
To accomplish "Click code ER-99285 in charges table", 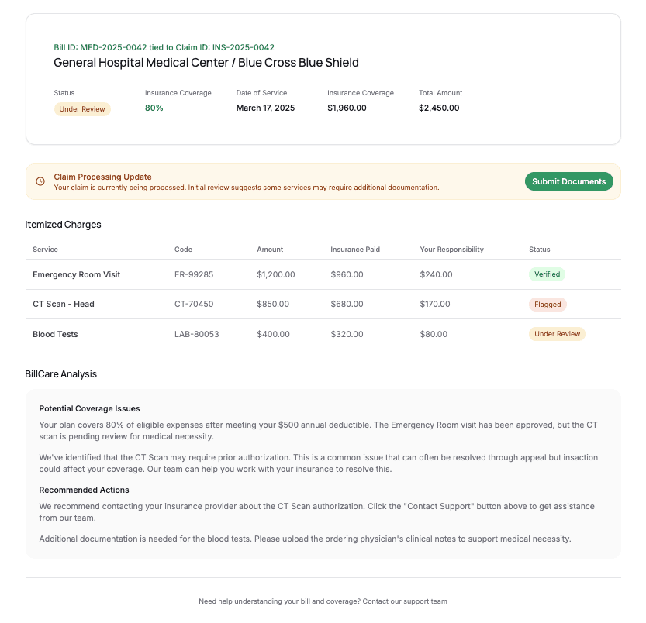I will (x=194, y=274).
